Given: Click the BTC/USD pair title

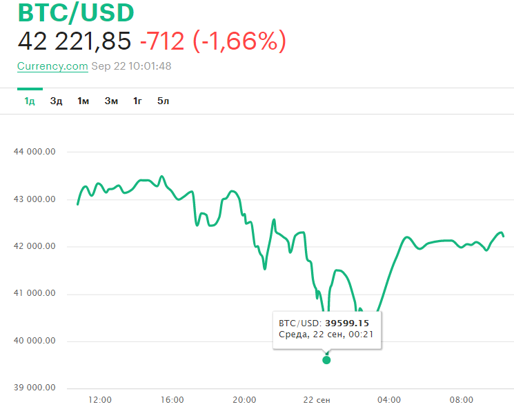Looking at the screenshot, I should [76, 13].
